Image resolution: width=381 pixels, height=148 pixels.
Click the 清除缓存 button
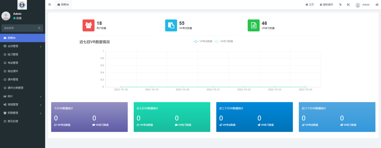click(326, 5)
